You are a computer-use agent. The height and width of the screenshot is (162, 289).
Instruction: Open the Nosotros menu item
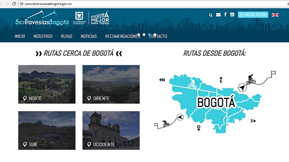(x=43, y=36)
